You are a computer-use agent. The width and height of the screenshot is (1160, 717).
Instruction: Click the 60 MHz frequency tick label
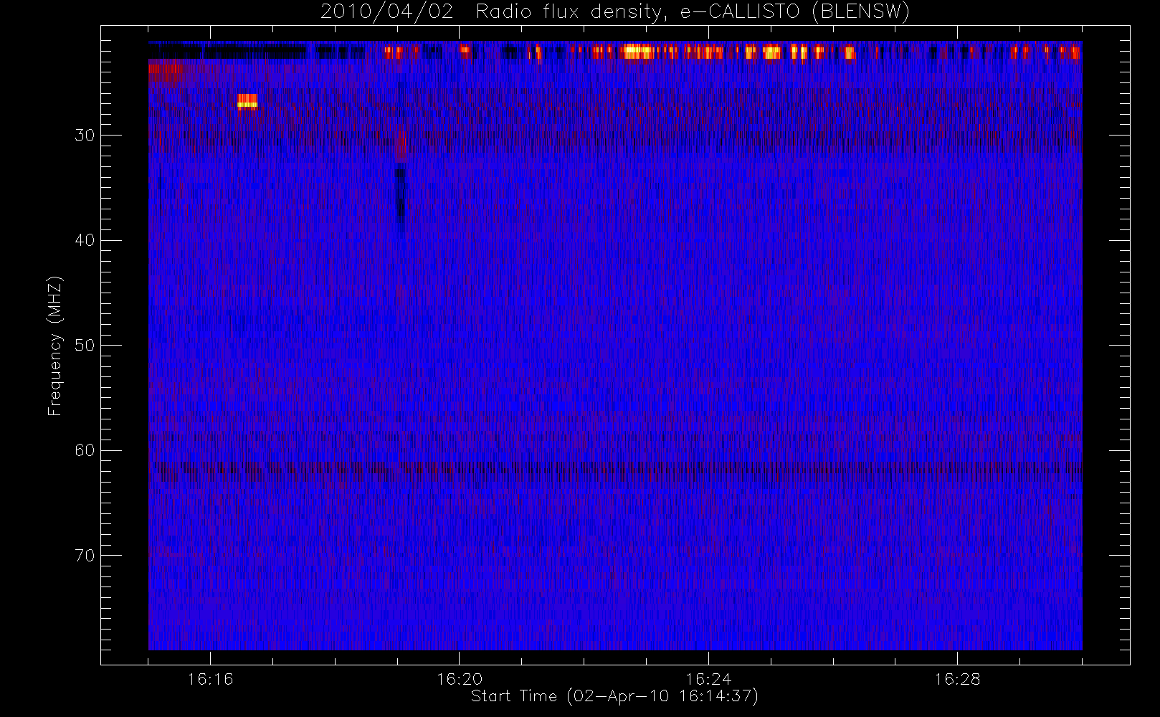pos(85,450)
